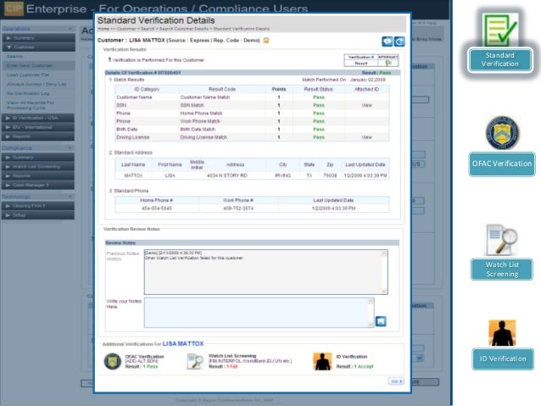Open the OFAC Verification seal under Additional Verifications
The height and width of the screenshot is (406, 541).
tap(113, 361)
